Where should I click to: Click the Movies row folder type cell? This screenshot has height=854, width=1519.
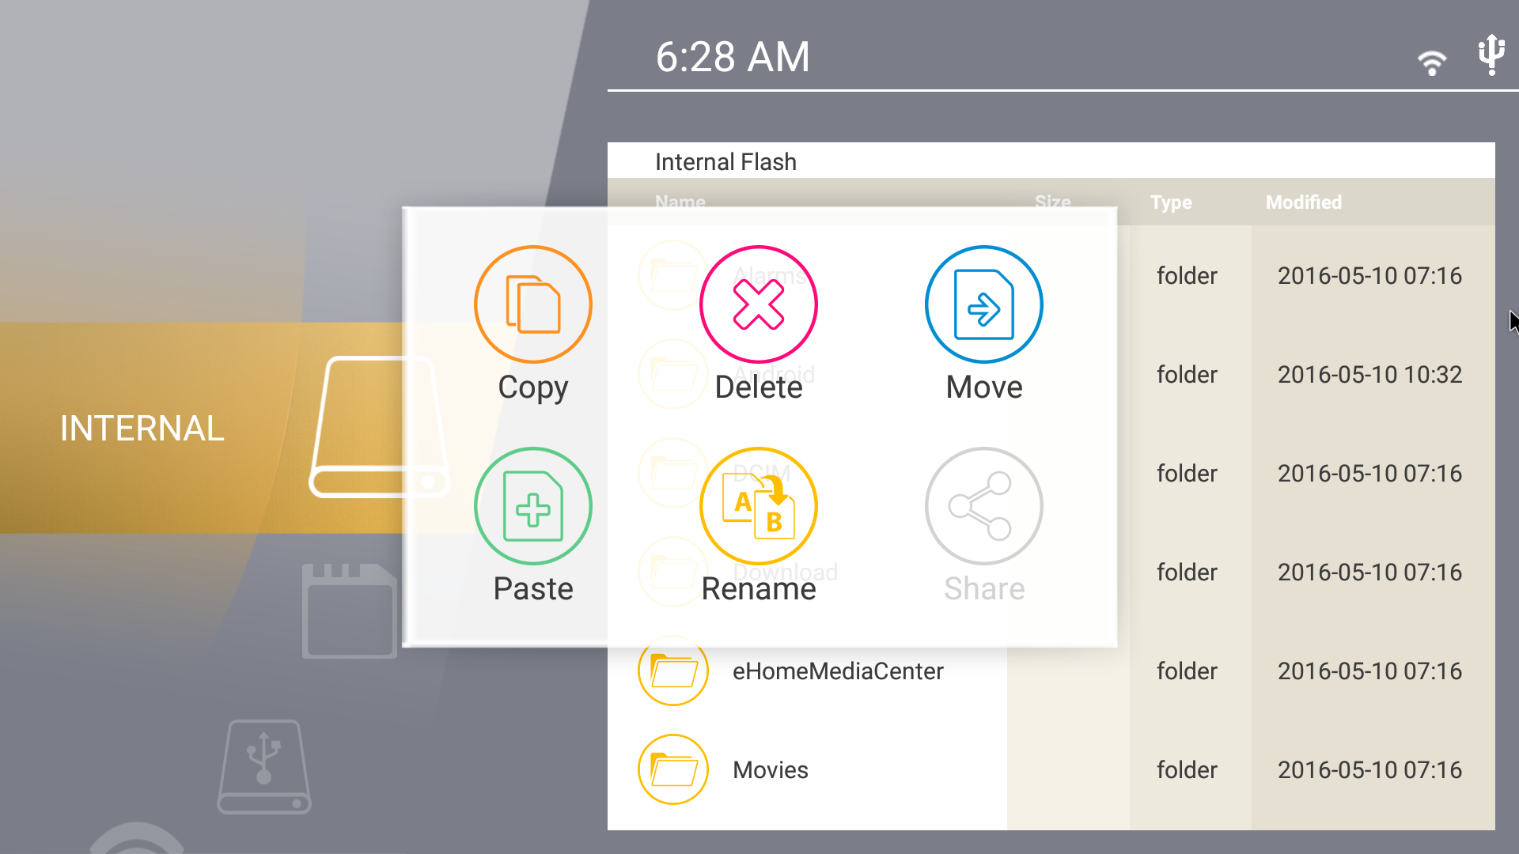point(1187,770)
